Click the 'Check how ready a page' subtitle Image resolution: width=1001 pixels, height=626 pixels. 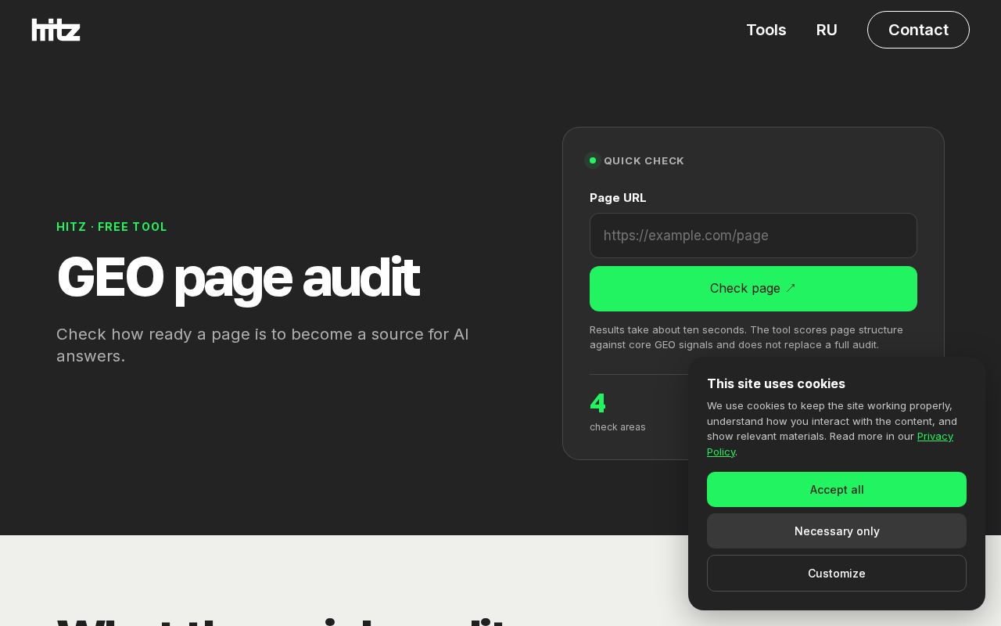[263, 345]
